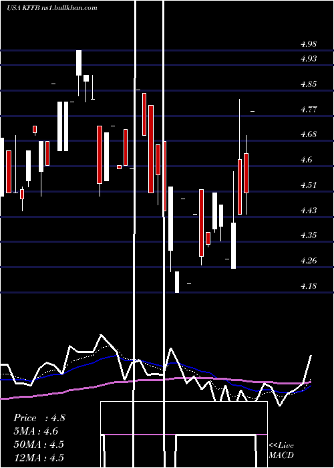Click the 4.18 price level label
The height and width of the screenshot is (468, 334).
pyautogui.click(x=309, y=286)
